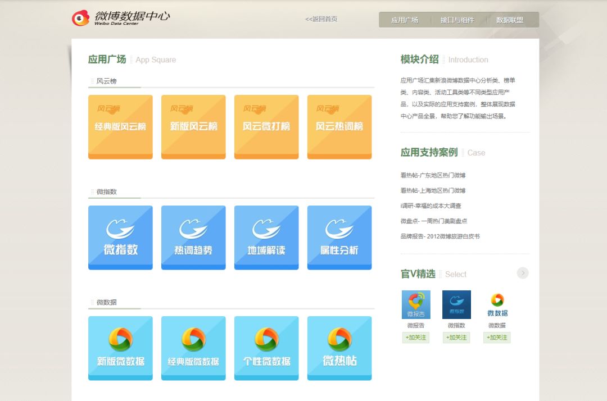
Task: Select the 经典版微数据 tile
Action: 193,348
